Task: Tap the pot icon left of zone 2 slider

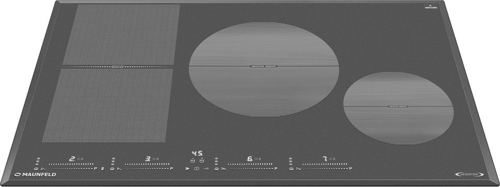Action: pos(36,169)
